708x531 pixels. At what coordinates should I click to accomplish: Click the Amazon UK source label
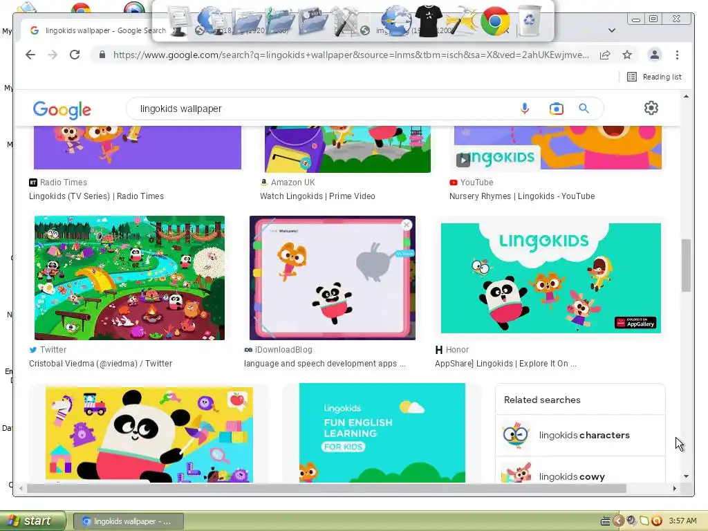292,183
